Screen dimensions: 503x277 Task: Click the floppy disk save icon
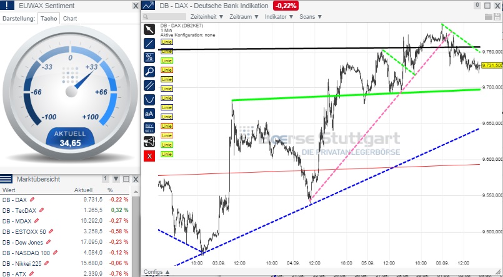click(x=498, y=17)
